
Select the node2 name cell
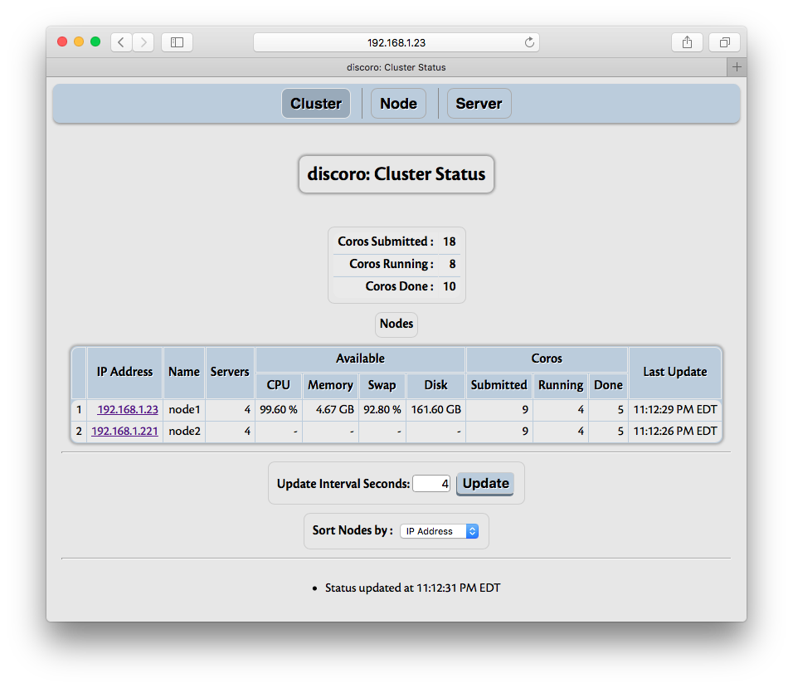tap(184, 432)
